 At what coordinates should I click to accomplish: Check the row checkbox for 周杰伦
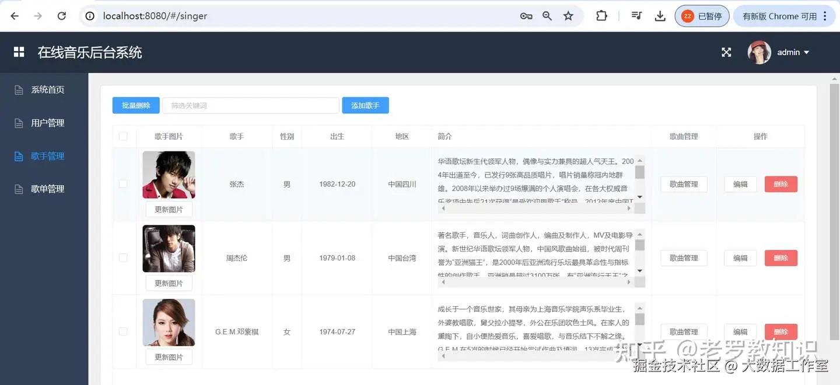click(123, 257)
